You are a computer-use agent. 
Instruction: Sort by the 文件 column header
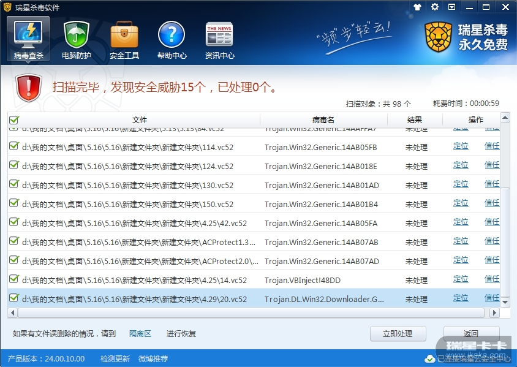click(x=140, y=120)
